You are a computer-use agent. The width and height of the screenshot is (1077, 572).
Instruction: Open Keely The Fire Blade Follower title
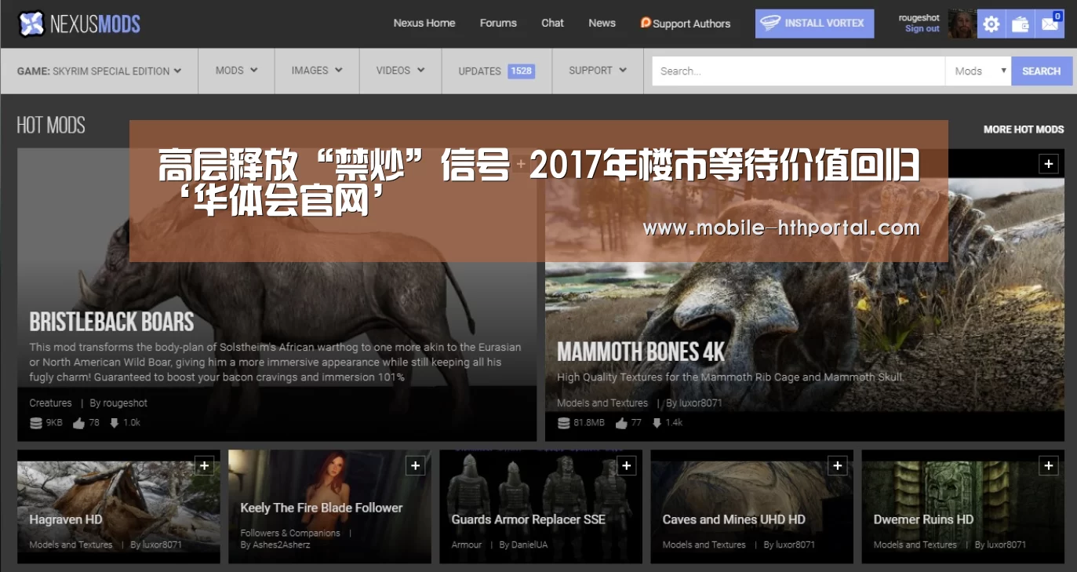322,508
